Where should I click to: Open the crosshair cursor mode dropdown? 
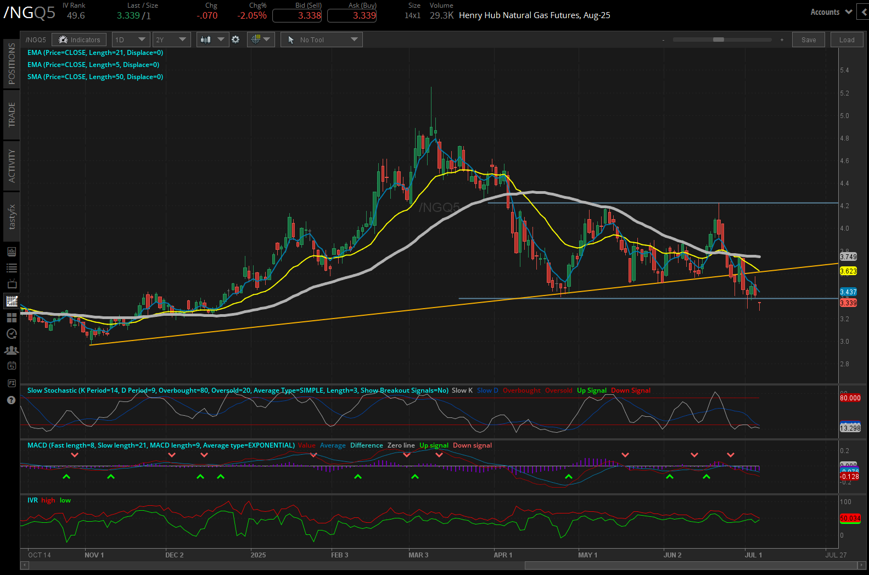(x=261, y=40)
